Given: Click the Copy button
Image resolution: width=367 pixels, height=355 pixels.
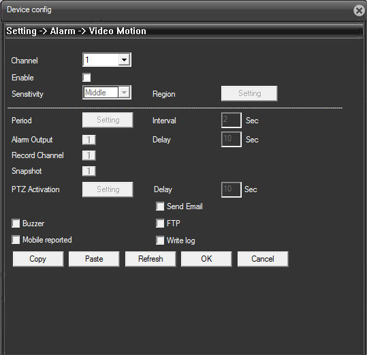Looking at the screenshot, I should pyautogui.click(x=38, y=259).
